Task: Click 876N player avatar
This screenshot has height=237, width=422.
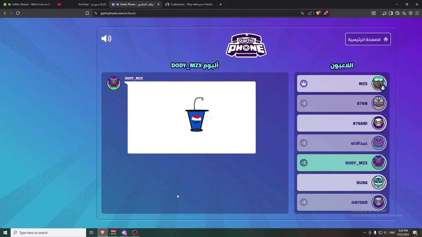Action: pos(378,103)
